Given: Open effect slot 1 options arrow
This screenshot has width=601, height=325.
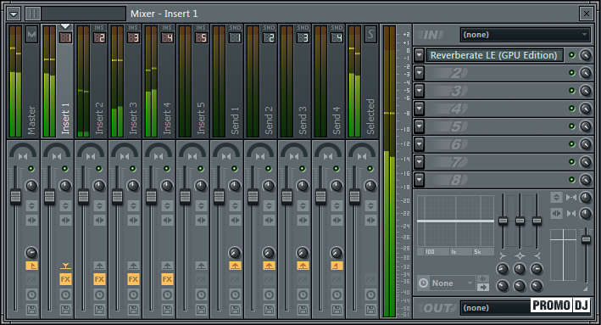Looking at the screenshot, I should [x=420, y=55].
